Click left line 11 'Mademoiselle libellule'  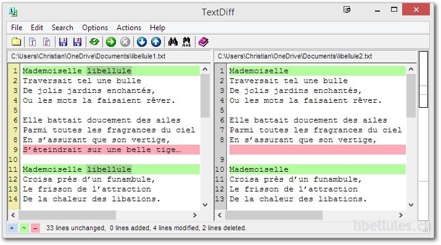tap(111, 169)
